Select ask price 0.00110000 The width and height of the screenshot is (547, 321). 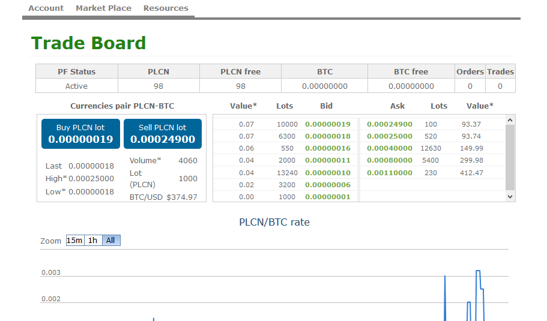[390, 173]
